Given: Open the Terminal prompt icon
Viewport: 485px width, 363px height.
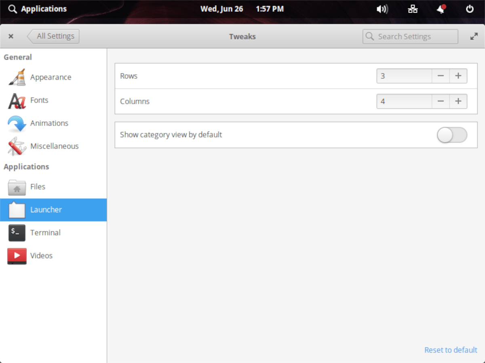Looking at the screenshot, I should tap(17, 233).
